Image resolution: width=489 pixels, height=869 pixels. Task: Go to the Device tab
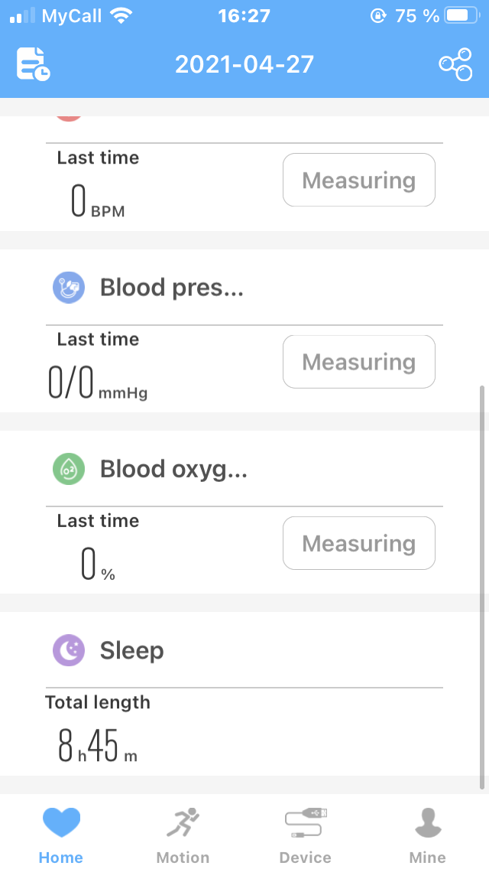(x=306, y=835)
